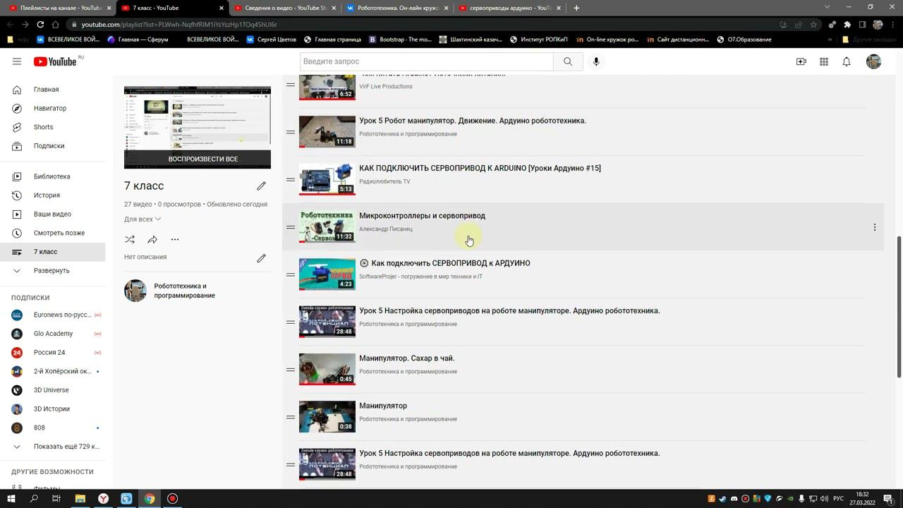Click the drag handle of КАК ПОДКЛЮЧИТЬ СЕРВОПРИВОД К ARDUINO
Image resolution: width=903 pixels, height=508 pixels.
pos(291,179)
